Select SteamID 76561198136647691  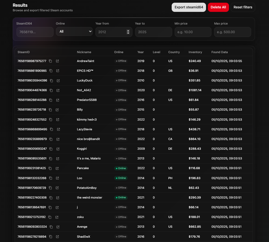point(32,207)
